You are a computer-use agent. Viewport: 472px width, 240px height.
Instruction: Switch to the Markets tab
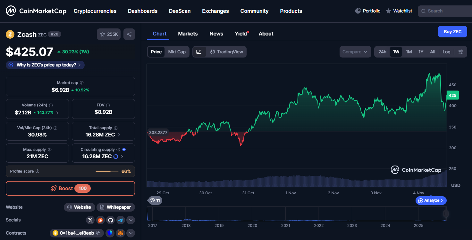click(x=188, y=34)
